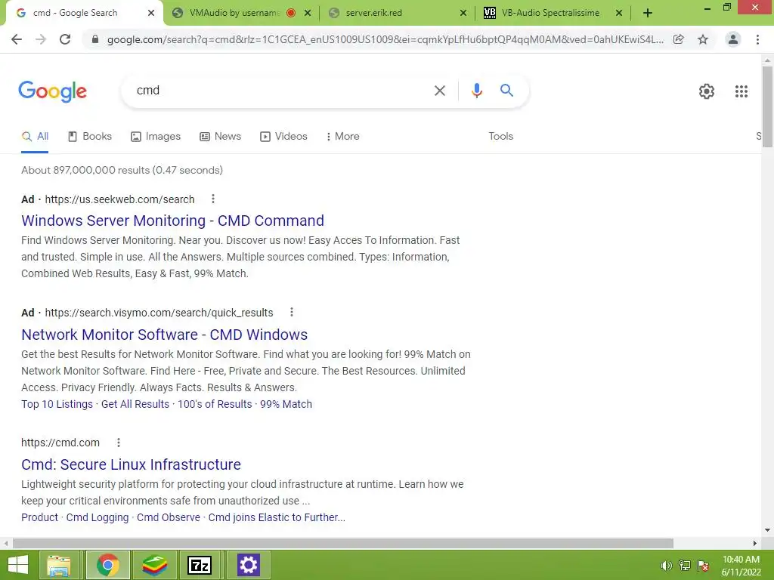Open Network Monitor Software - CMD Windows ad

pos(164,335)
